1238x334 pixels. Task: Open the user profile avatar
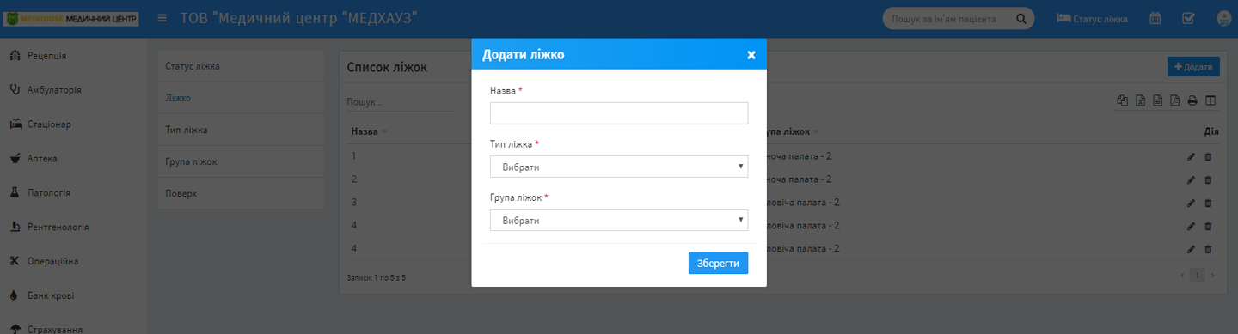click(x=1224, y=18)
